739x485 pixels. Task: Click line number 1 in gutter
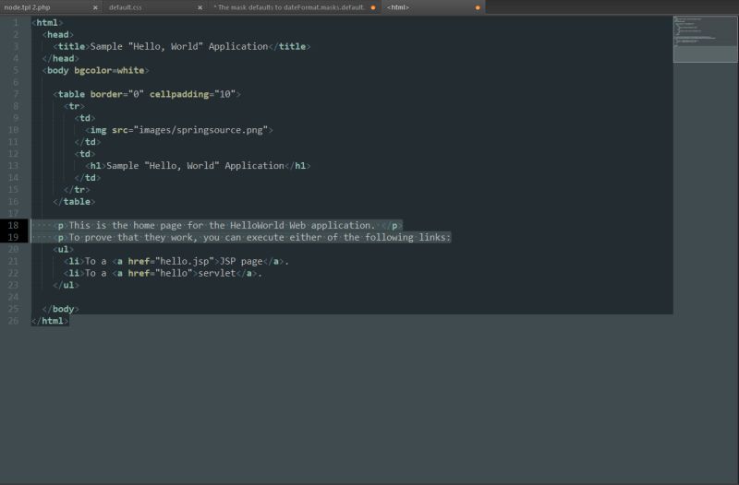16,22
